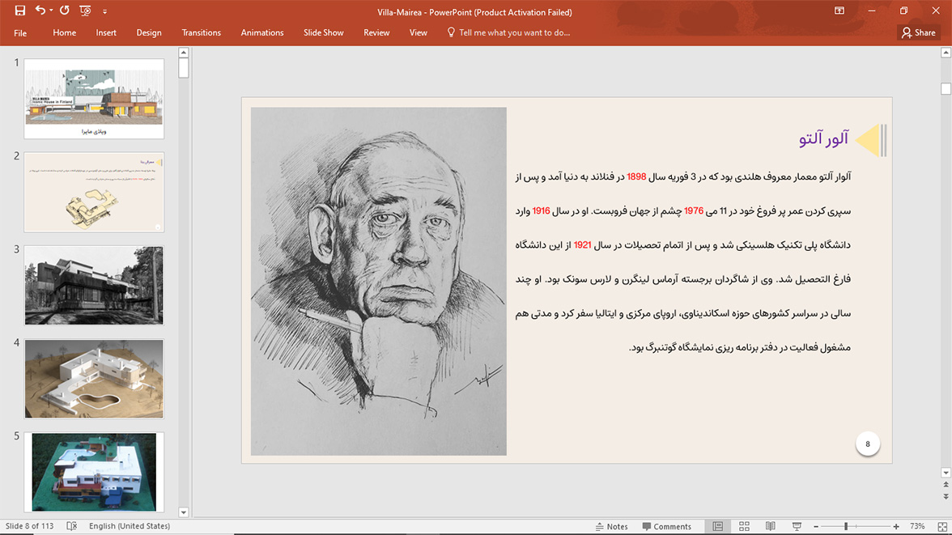Image resolution: width=952 pixels, height=535 pixels.
Task: Select slide 1 thumbnail with villa illustration
Action: (94, 99)
